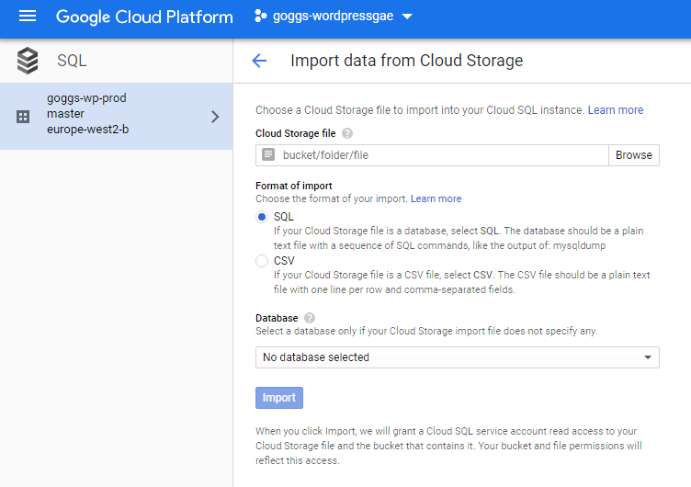Click the Cloud Storage file label
Image resolution: width=691 pixels, height=487 pixels.
[x=296, y=133]
